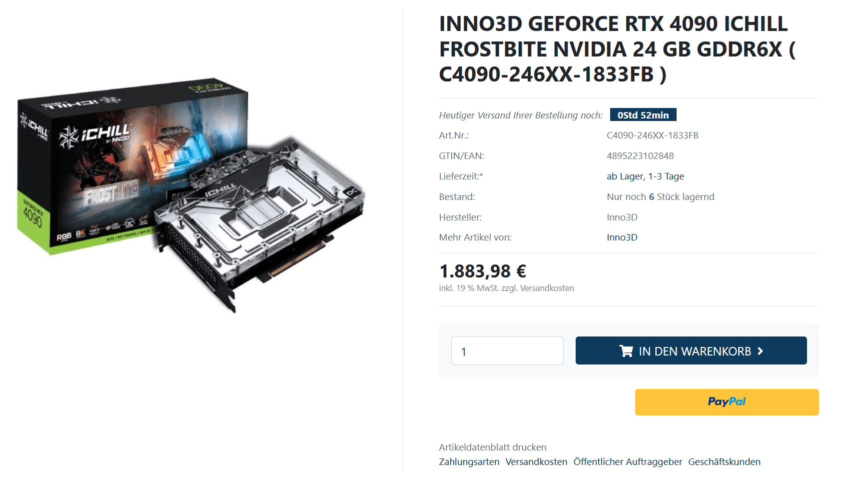The width and height of the screenshot is (841, 496).
Task: Add the item via IN DEN WARENKORB button
Action: (x=691, y=350)
